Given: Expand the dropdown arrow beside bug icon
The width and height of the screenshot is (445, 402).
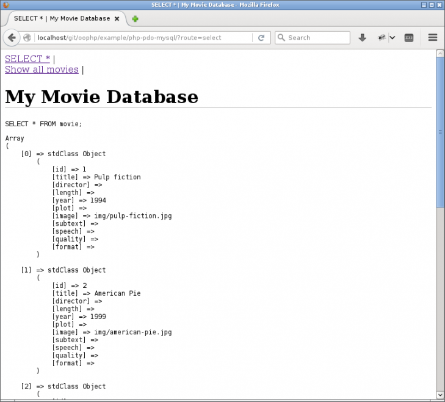Looking at the screenshot, I should coord(393,37).
